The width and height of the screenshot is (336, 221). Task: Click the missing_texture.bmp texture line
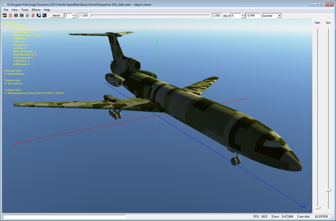(x=34, y=93)
